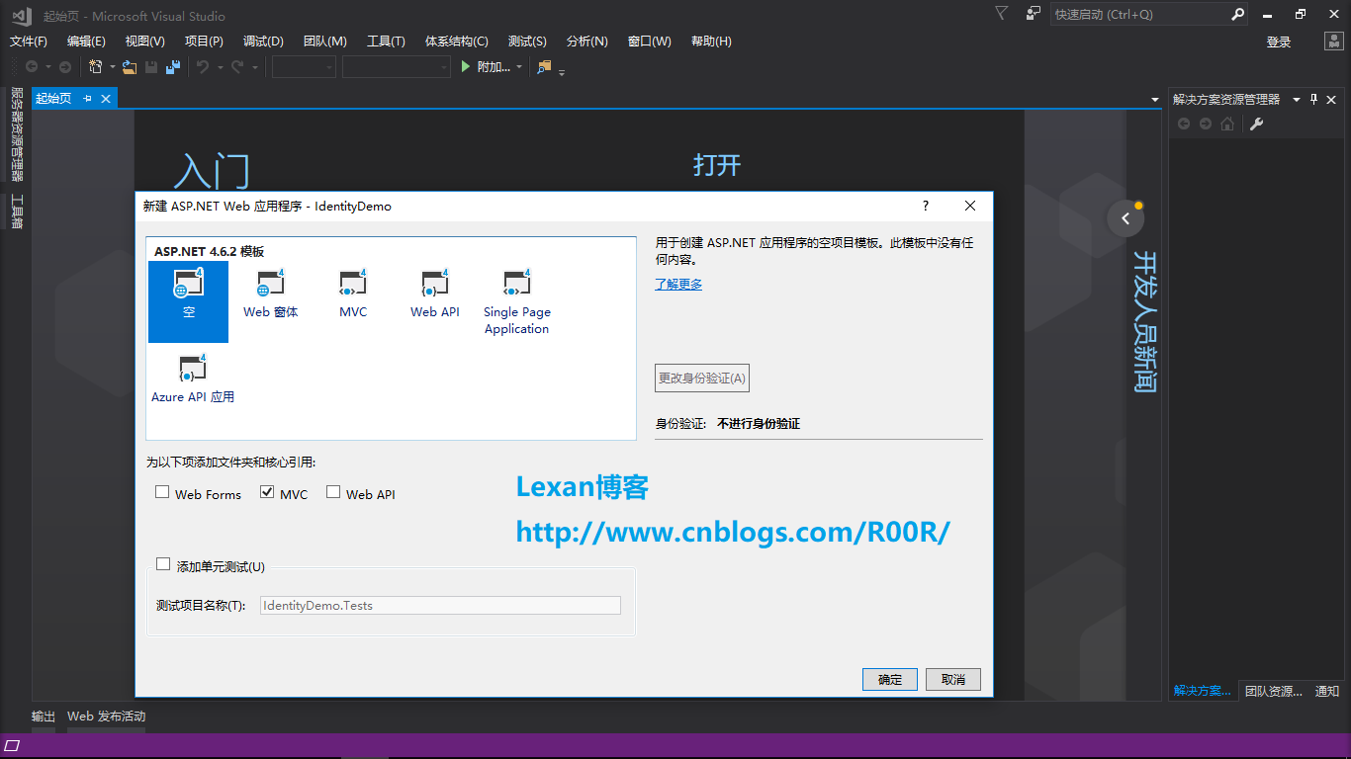Open the 输出 bottom panel tab
The width and height of the screenshot is (1351, 759).
[44, 717]
